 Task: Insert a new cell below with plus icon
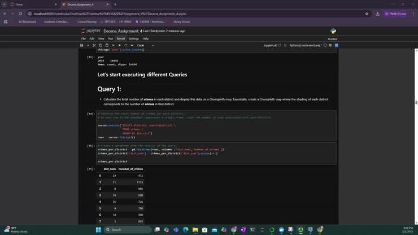[x=88, y=45]
